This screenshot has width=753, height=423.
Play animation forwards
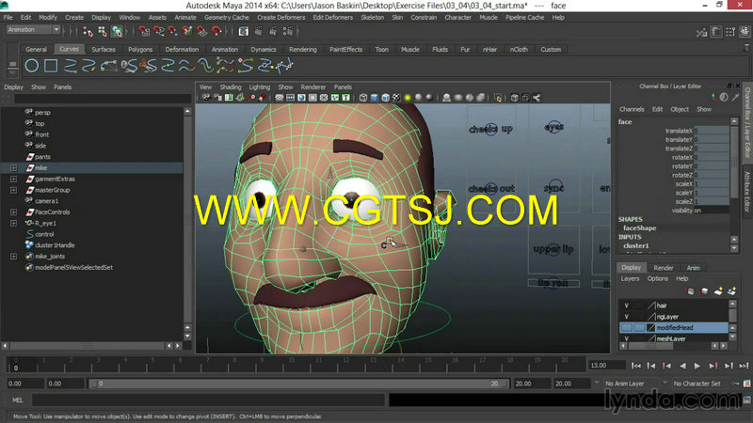click(697, 366)
